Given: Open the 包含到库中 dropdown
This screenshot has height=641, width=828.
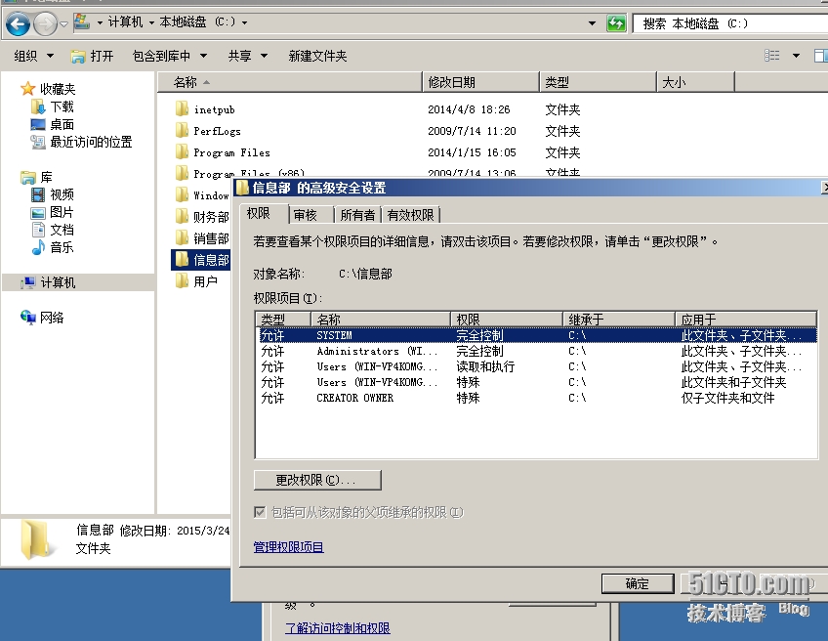Looking at the screenshot, I should 170,56.
